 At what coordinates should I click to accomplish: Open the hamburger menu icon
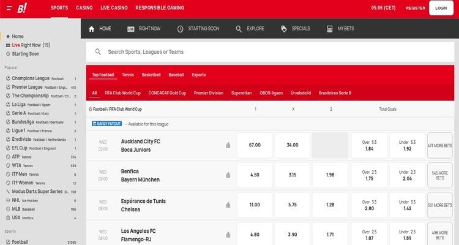click(9, 8)
